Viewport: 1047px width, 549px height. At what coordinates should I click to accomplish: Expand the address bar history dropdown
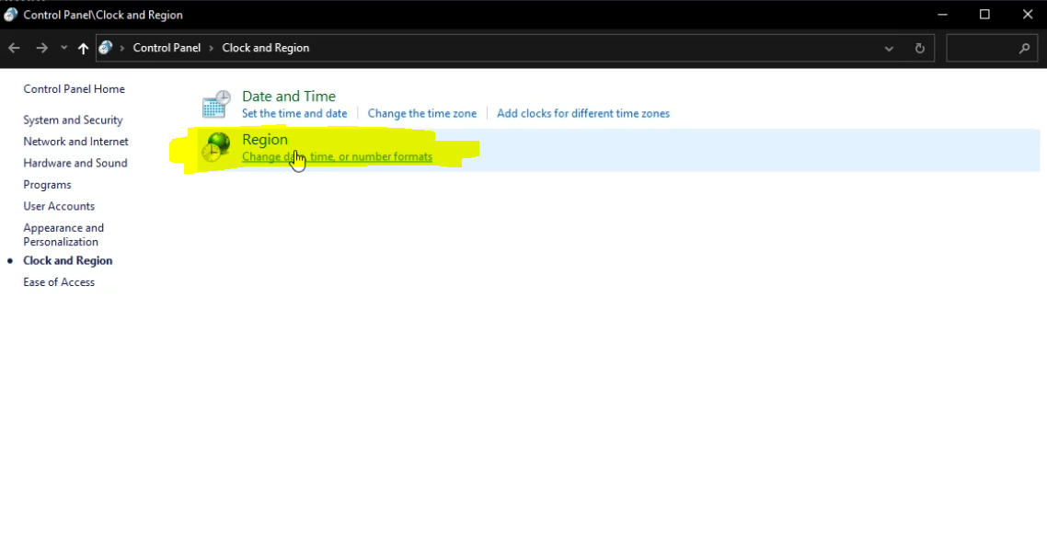click(889, 48)
